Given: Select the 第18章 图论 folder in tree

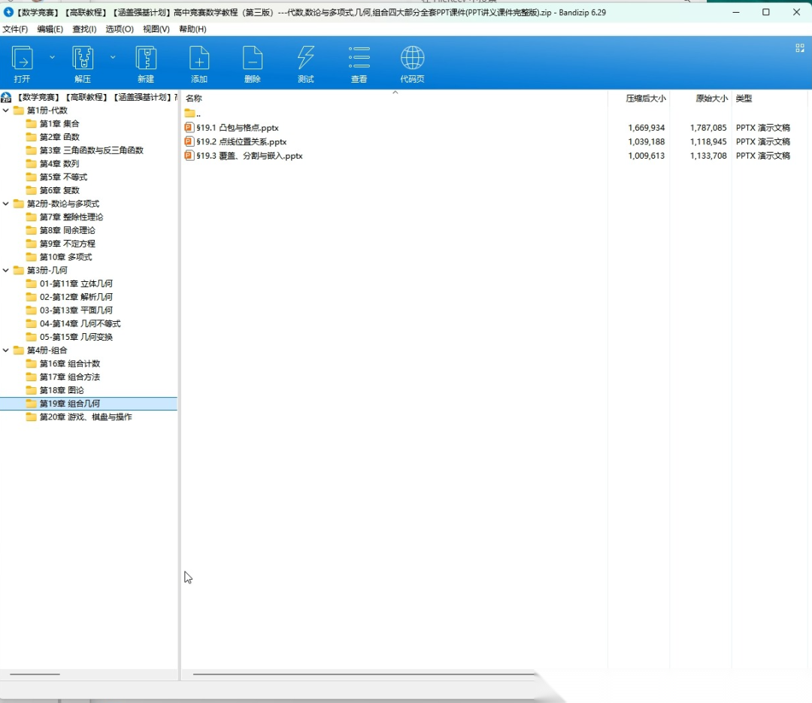Looking at the screenshot, I should pyautogui.click(x=62, y=390).
